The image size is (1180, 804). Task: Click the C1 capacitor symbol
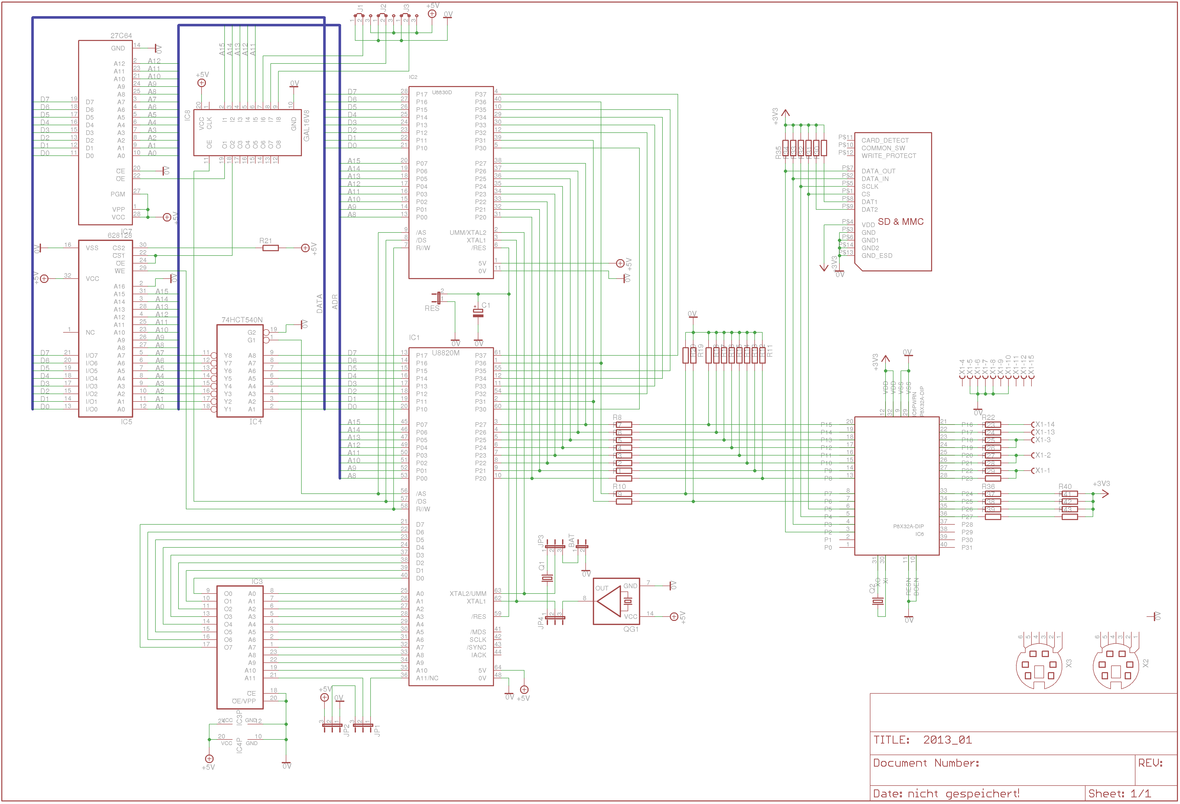pyautogui.click(x=478, y=313)
